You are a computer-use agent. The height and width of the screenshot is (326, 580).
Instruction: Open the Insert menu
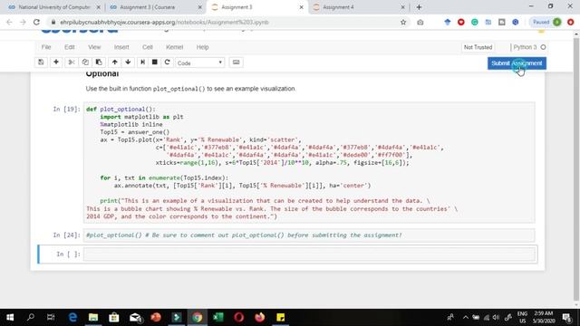[x=121, y=47]
